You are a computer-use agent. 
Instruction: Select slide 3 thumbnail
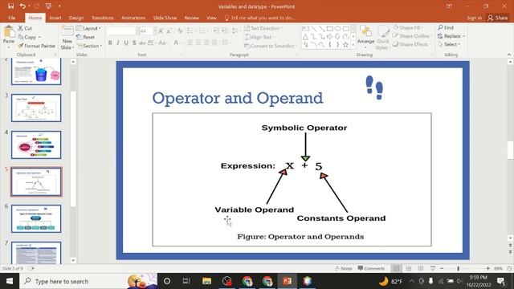36,108
